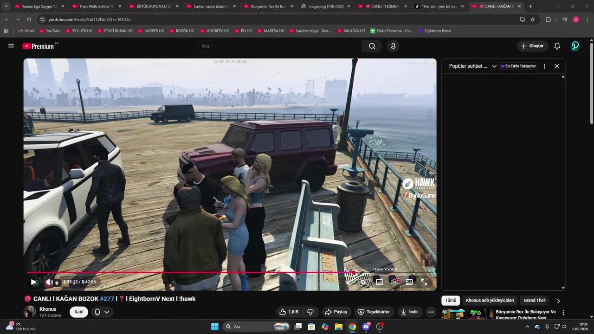Click the 'Teşekkürler' thanks button
The height and width of the screenshot is (334, 594).
pyautogui.click(x=374, y=312)
